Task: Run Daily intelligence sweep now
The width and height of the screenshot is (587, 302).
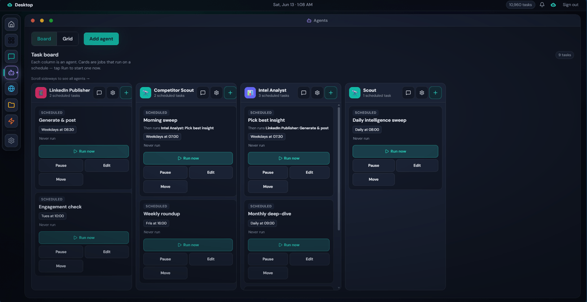Action: (x=395, y=151)
